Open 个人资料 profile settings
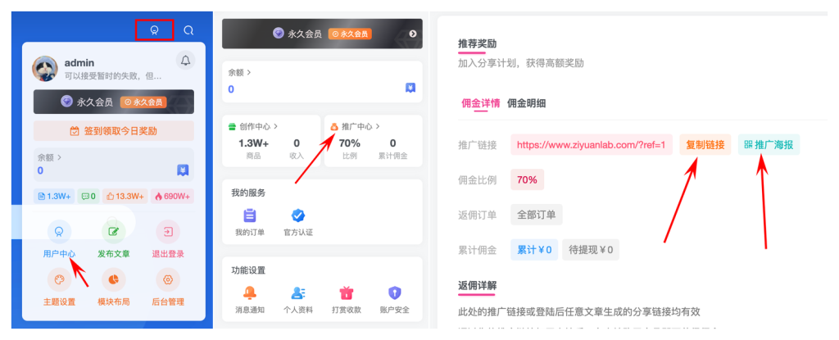 coord(298,300)
